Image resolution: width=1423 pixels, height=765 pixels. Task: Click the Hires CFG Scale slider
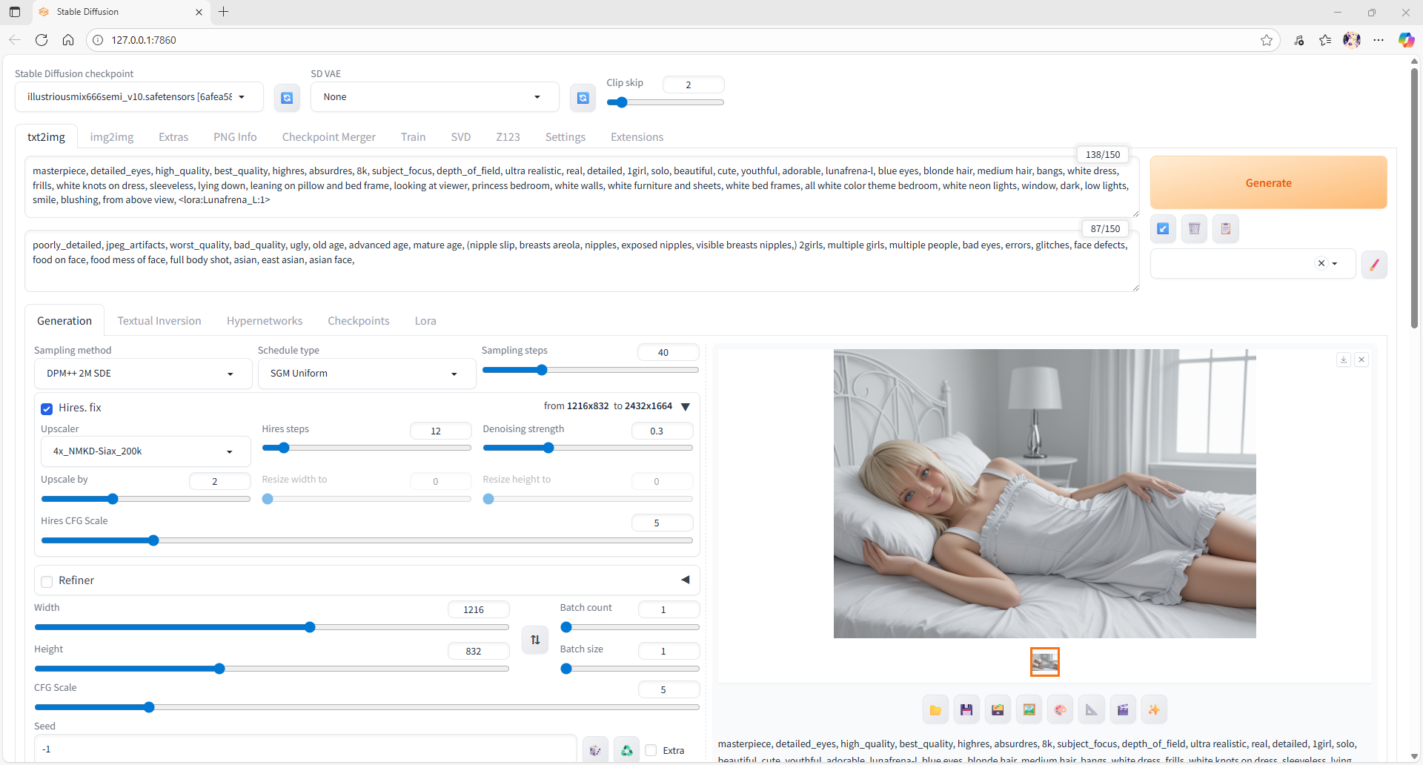[367, 540]
